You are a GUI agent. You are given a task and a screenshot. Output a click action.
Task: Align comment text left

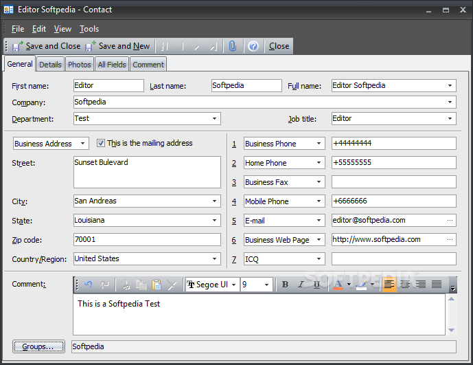pyautogui.click(x=389, y=285)
